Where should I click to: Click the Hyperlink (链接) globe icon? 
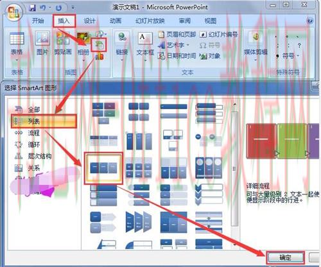click(x=122, y=37)
